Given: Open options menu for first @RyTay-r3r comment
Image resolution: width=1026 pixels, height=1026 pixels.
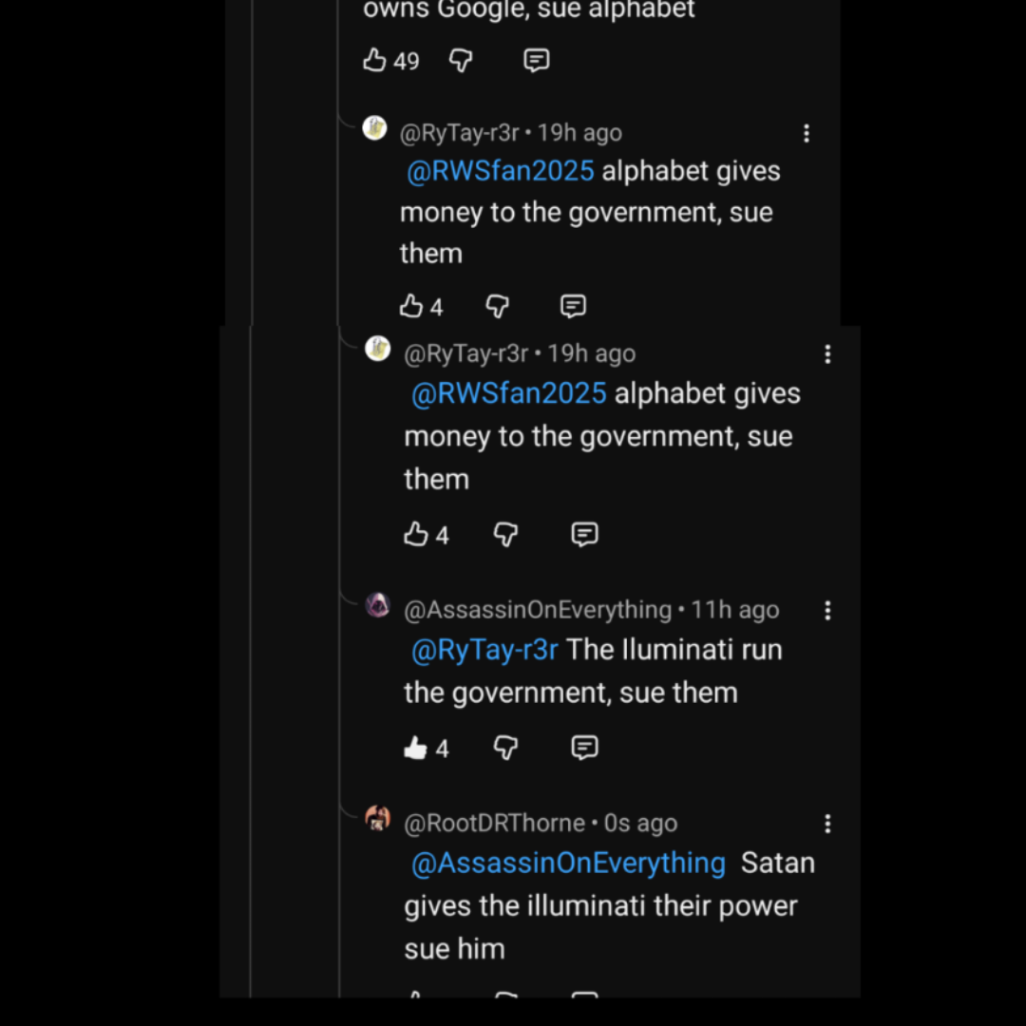Looking at the screenshot, I should 807,134.
